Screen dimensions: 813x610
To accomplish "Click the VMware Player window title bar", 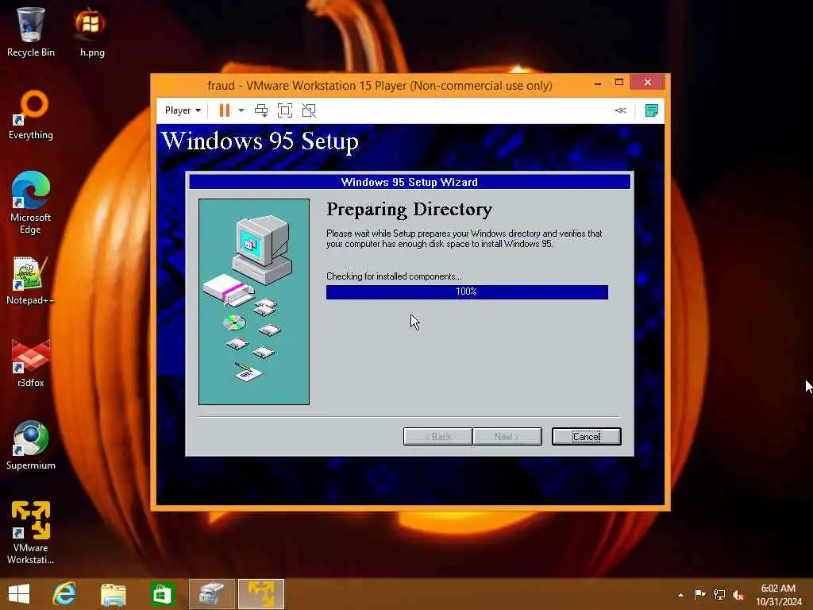I will pos(380,85).
